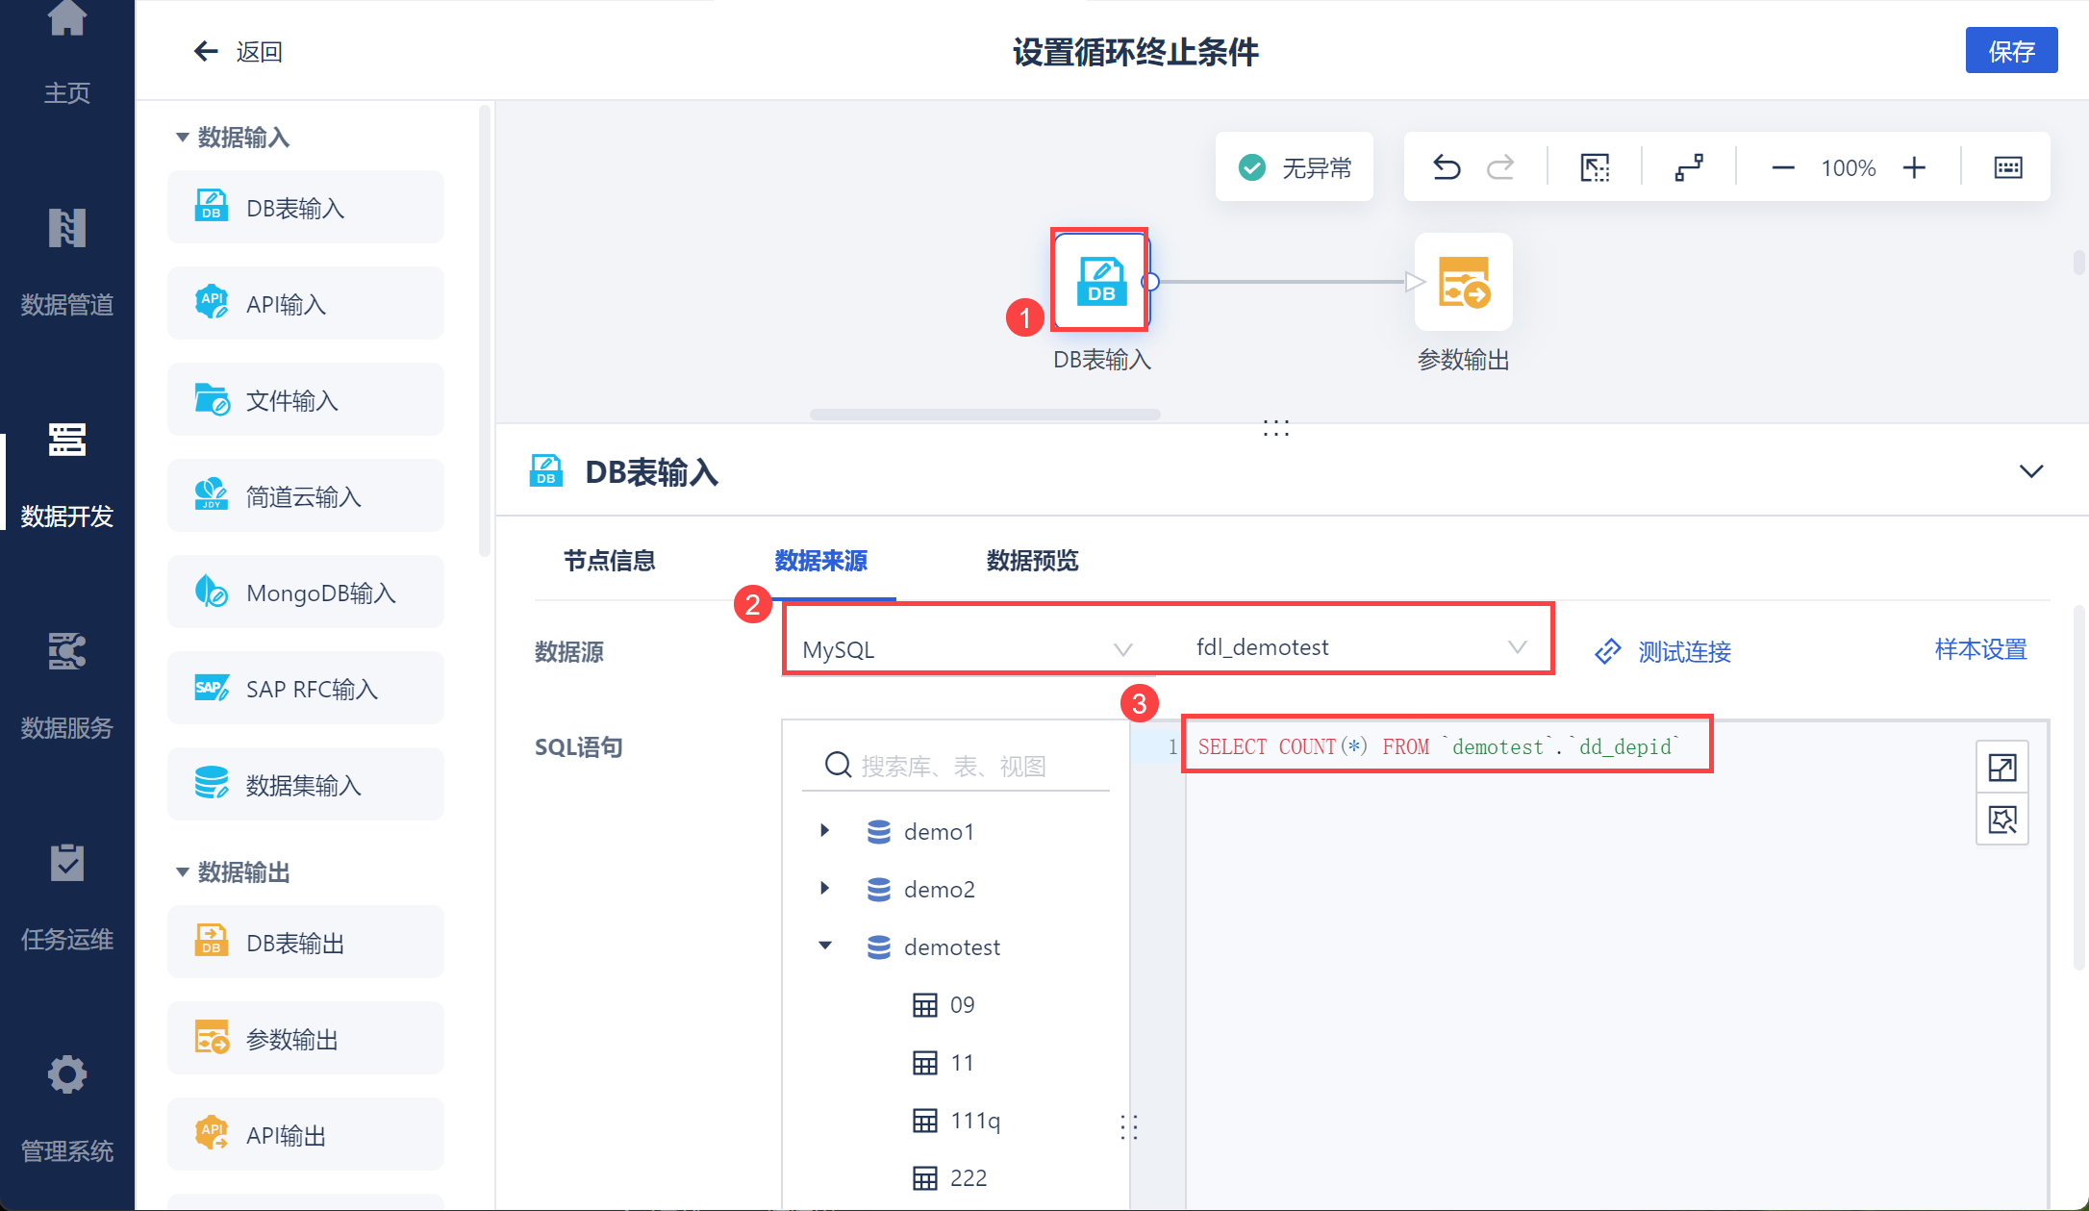Zoom in with the plus button
Image resolution: width=2089 pixels, height=1211 pixels.
coord(1914,167)
